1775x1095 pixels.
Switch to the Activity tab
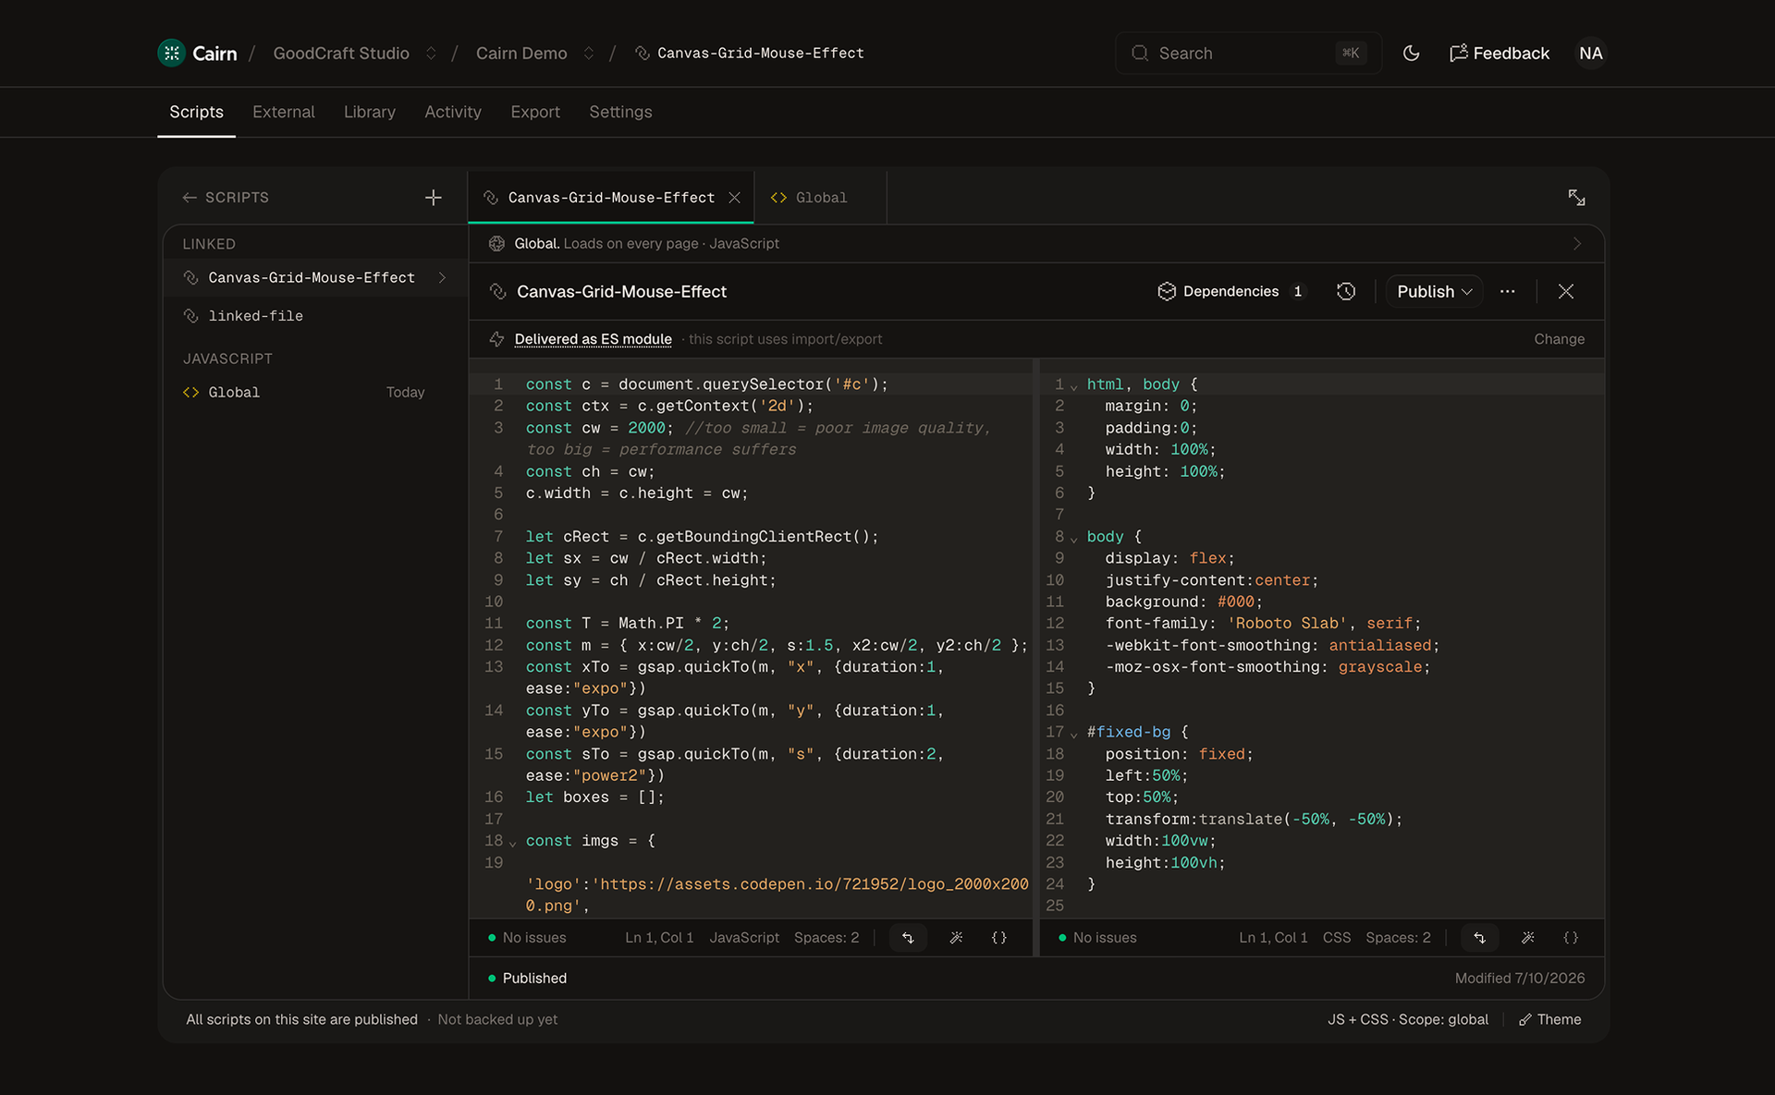tap(453, 112)
